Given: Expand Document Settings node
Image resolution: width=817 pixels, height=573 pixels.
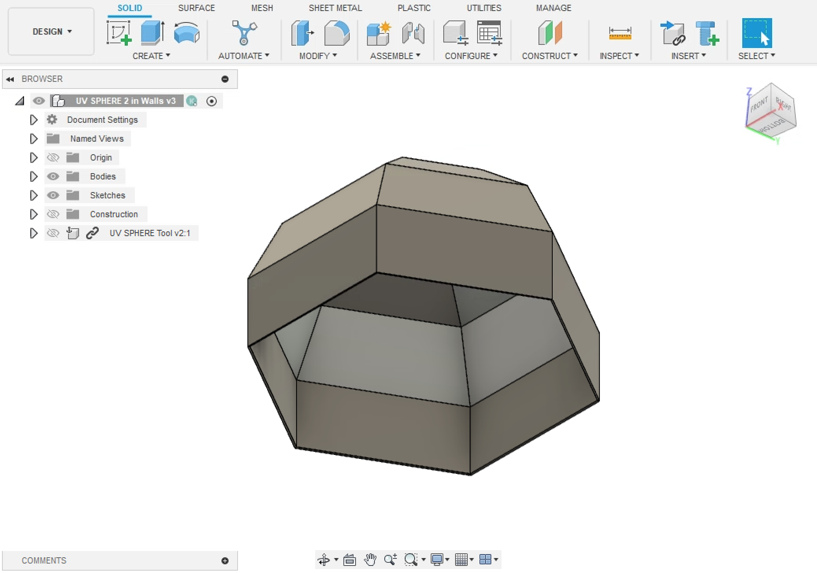Looking at the screenshot, I should tap(34, 120).
